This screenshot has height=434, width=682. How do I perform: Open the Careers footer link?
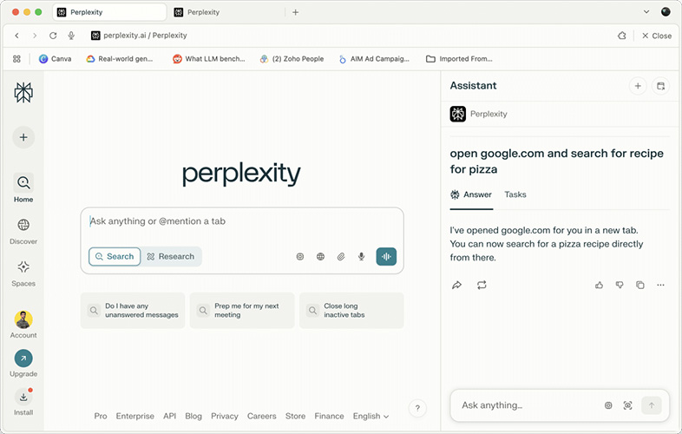pyautogui.click(x=261, y=416)
